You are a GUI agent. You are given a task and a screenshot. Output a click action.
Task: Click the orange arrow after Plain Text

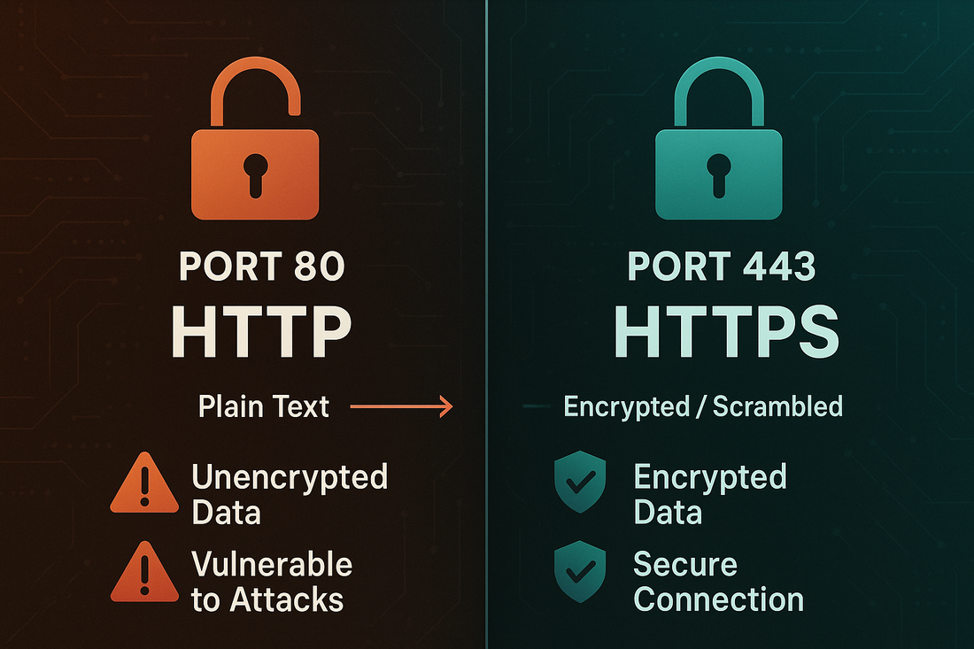click(x=401, y=407)
